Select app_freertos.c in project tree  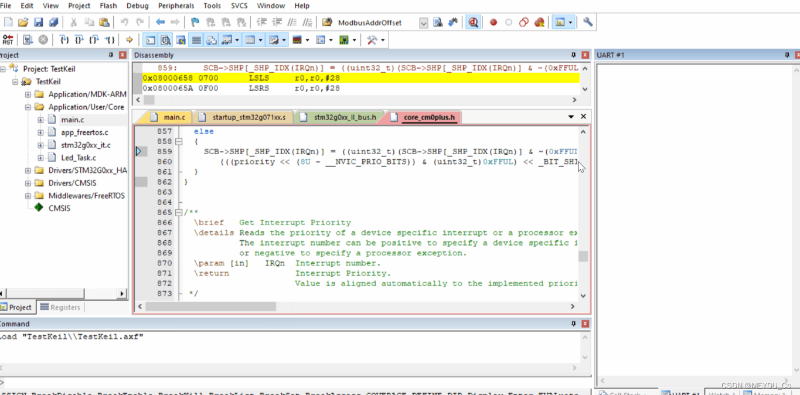(84, 132)
